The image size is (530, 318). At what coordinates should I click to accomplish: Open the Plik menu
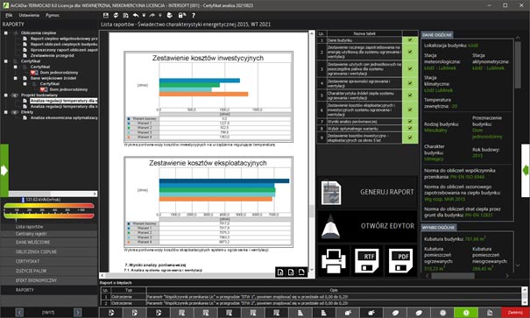[x=9, y=15]
